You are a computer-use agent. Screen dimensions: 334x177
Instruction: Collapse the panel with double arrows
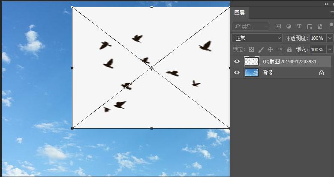pyautogui.click(x=326, y=4)
